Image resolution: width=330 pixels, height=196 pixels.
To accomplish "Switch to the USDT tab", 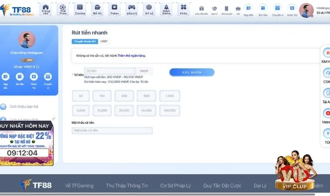I will click(x=104, y=41).
